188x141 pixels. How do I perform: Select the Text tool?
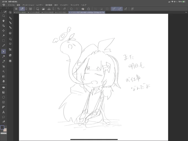4,112
